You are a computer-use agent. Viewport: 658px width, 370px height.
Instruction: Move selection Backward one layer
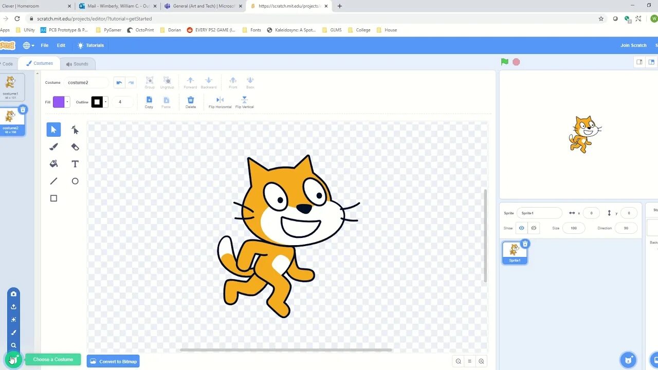(209, 83)
